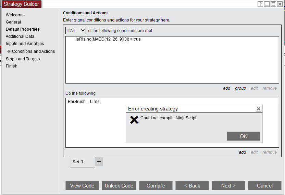Close the error dialog with X icon
285x195 pixels.
pos(259,109)
